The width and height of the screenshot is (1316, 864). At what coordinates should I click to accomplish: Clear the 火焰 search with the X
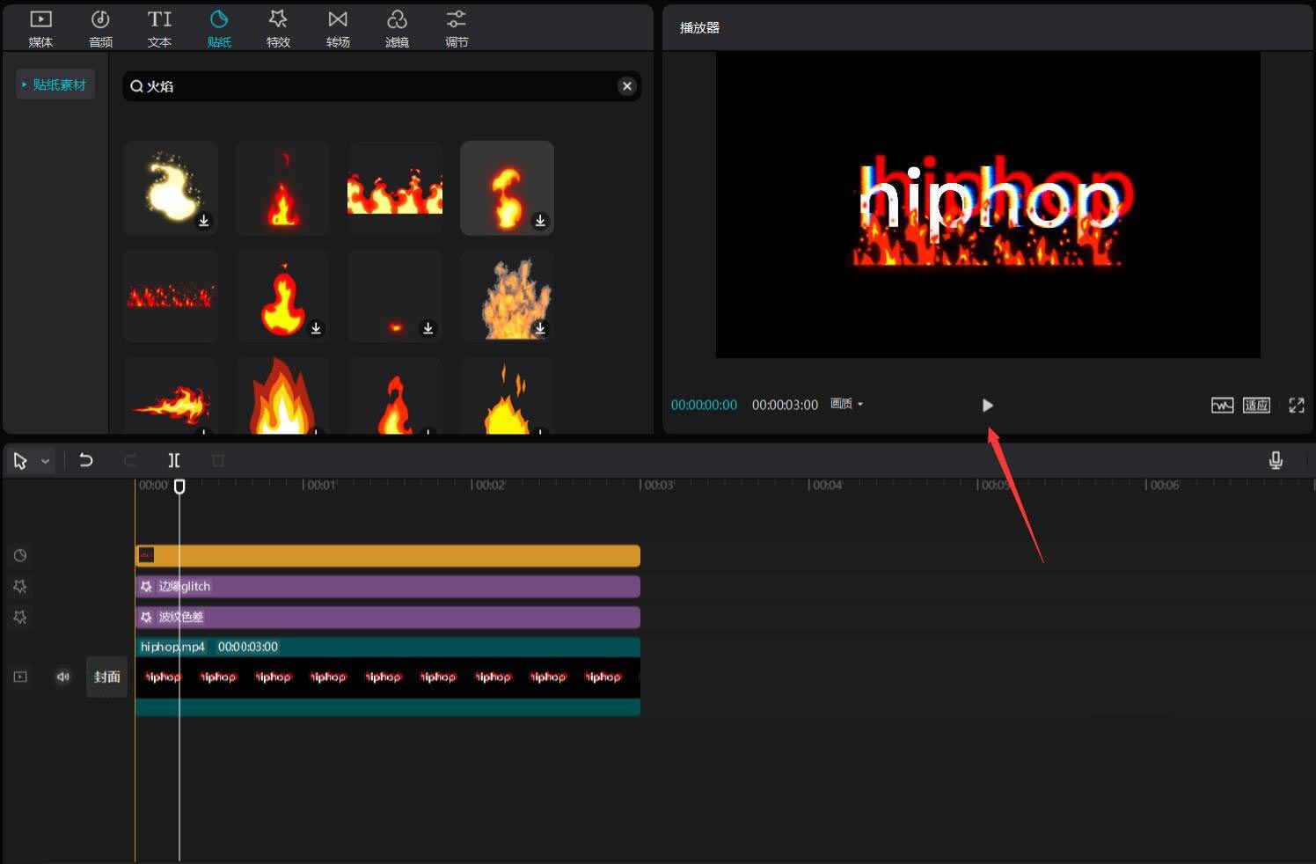626,85
